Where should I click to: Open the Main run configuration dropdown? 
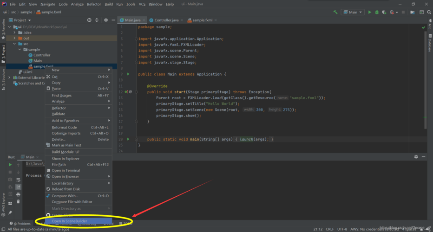point(353,12)
